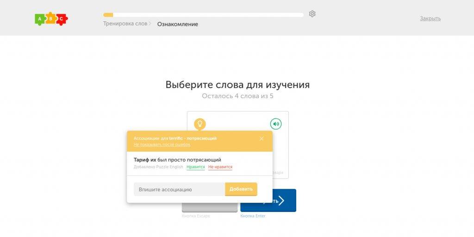Click the Кнопка Enter hint label

253,216
